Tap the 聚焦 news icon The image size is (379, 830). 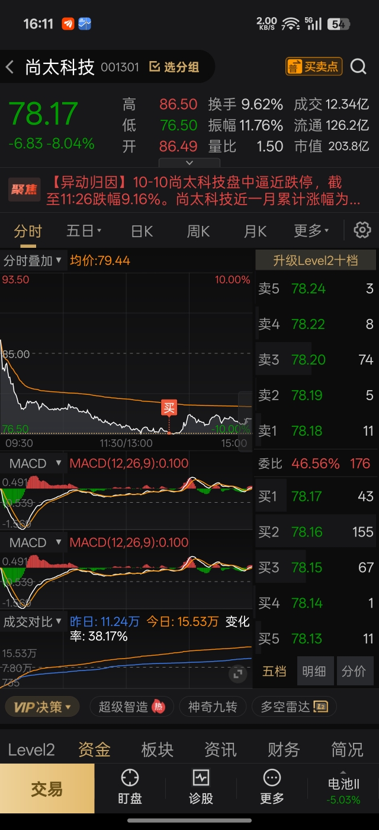[24, 190]
